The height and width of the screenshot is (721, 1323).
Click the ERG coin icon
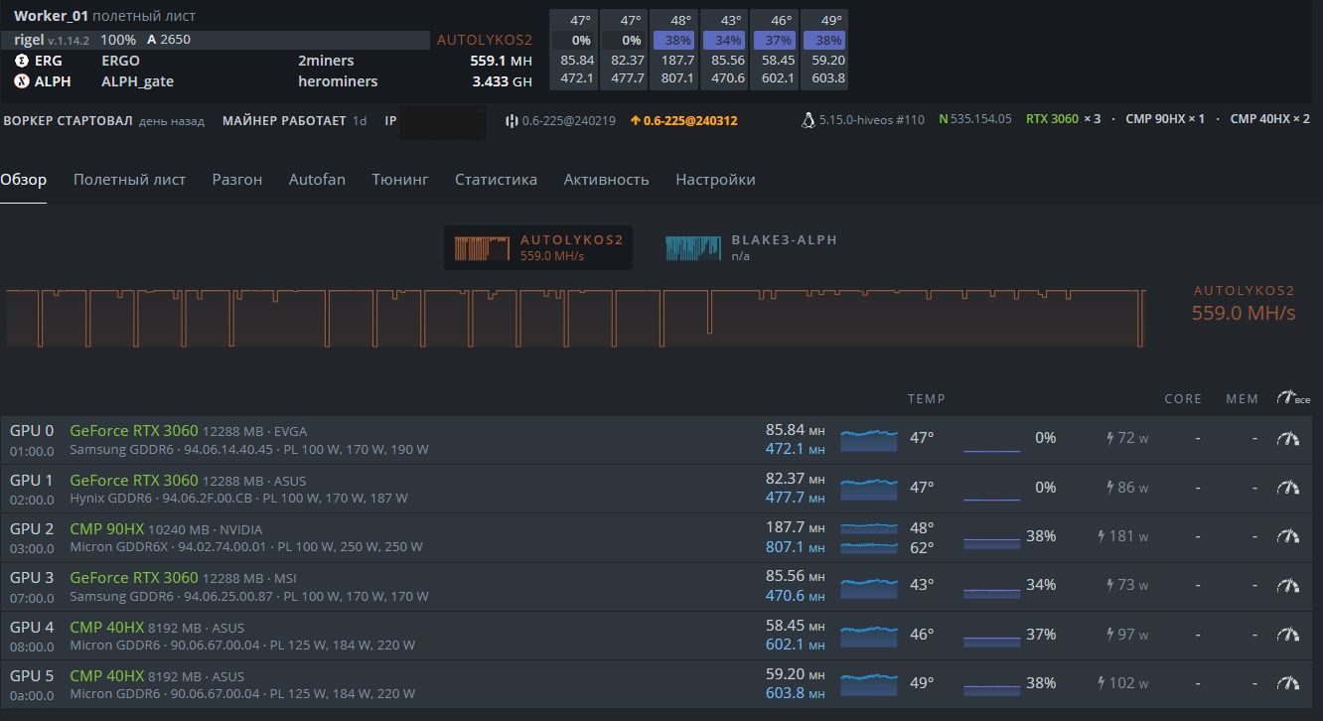coord(22,61)
